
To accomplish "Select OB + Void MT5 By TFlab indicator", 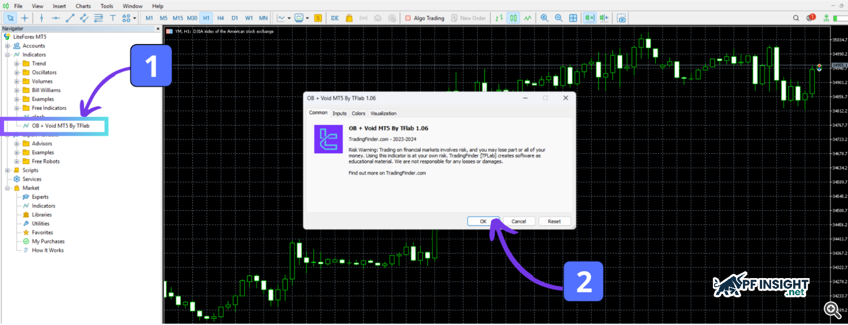I will tap(60, 125).
